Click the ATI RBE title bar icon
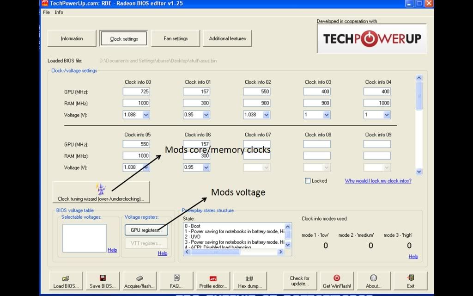The width and height of the screenshot is (473, 296). pyautogui.click(x=45, y=3)
